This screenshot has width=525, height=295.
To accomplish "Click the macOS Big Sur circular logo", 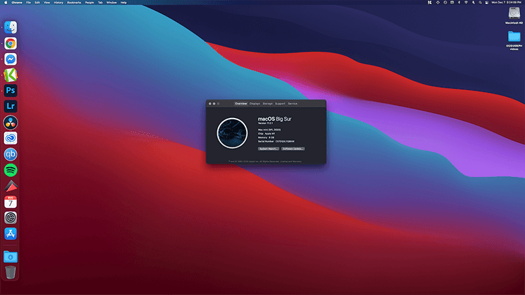I will 232,133.
